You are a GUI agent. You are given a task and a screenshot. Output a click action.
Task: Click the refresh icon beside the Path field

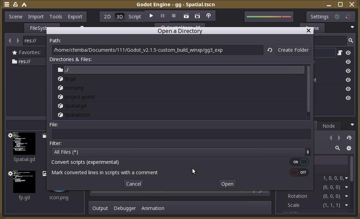[x=270, y=50]
